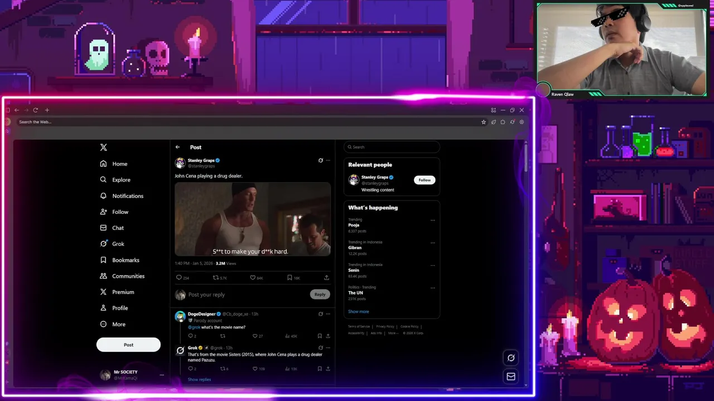Screen dimensions: 714x401
Task: Open more options on Grok's reply
Action: point(328,348)
